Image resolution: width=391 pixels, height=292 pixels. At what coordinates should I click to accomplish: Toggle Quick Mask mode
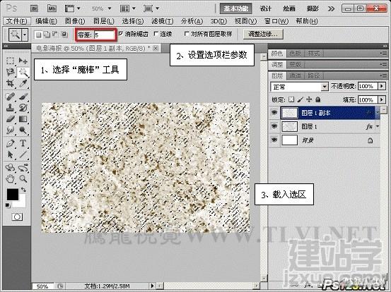click(x=17, y=217)
